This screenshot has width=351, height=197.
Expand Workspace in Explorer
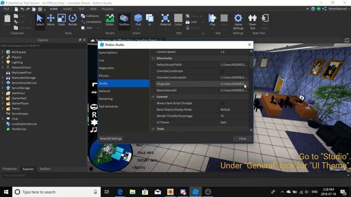coord(2,52)
